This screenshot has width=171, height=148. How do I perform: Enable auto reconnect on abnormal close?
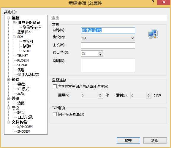[55, 86]
